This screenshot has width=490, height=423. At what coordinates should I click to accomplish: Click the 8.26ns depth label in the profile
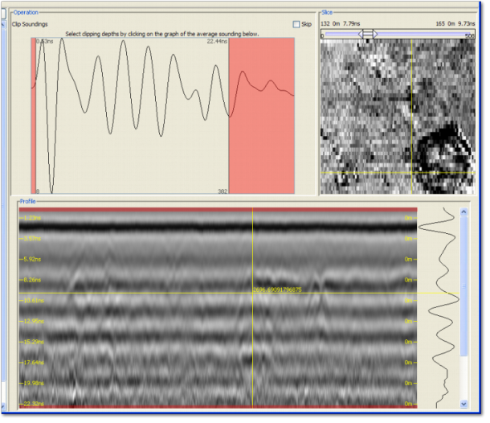32,280
